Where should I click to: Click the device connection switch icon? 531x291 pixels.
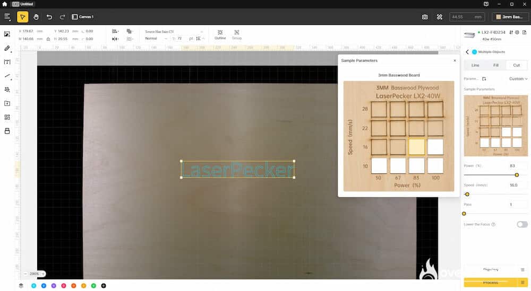[x=511, y=32]
